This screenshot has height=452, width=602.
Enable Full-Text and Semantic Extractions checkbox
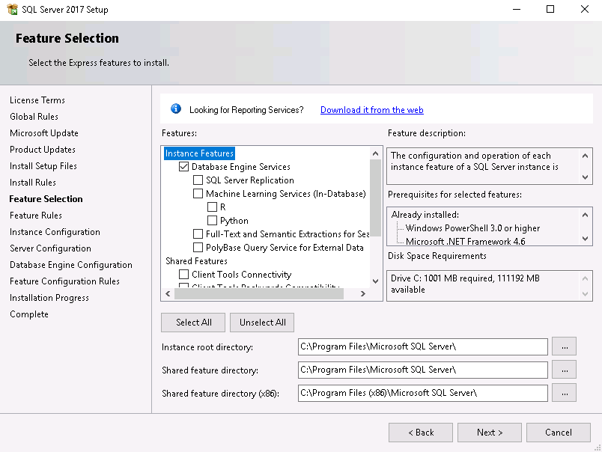[198, 233]
